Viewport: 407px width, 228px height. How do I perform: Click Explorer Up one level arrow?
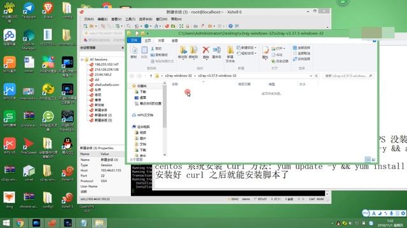coord(151,76)
